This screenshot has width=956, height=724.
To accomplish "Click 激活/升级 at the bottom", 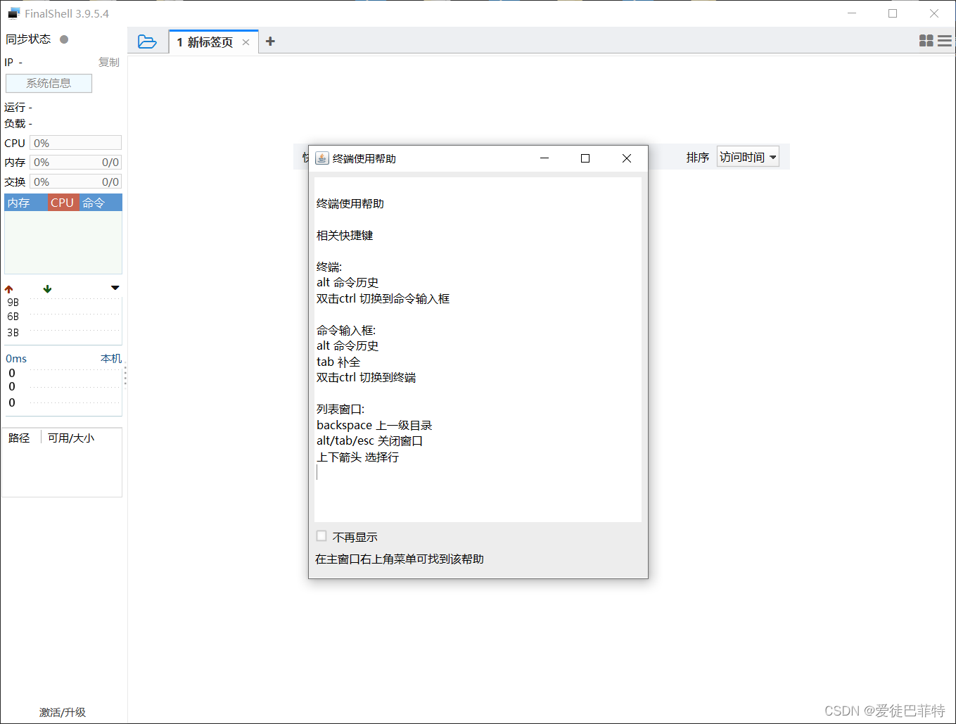I will tap(63, 712).
